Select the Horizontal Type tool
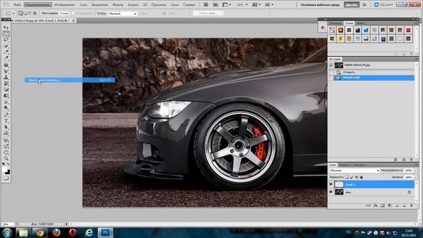 [x=6, y=121]
